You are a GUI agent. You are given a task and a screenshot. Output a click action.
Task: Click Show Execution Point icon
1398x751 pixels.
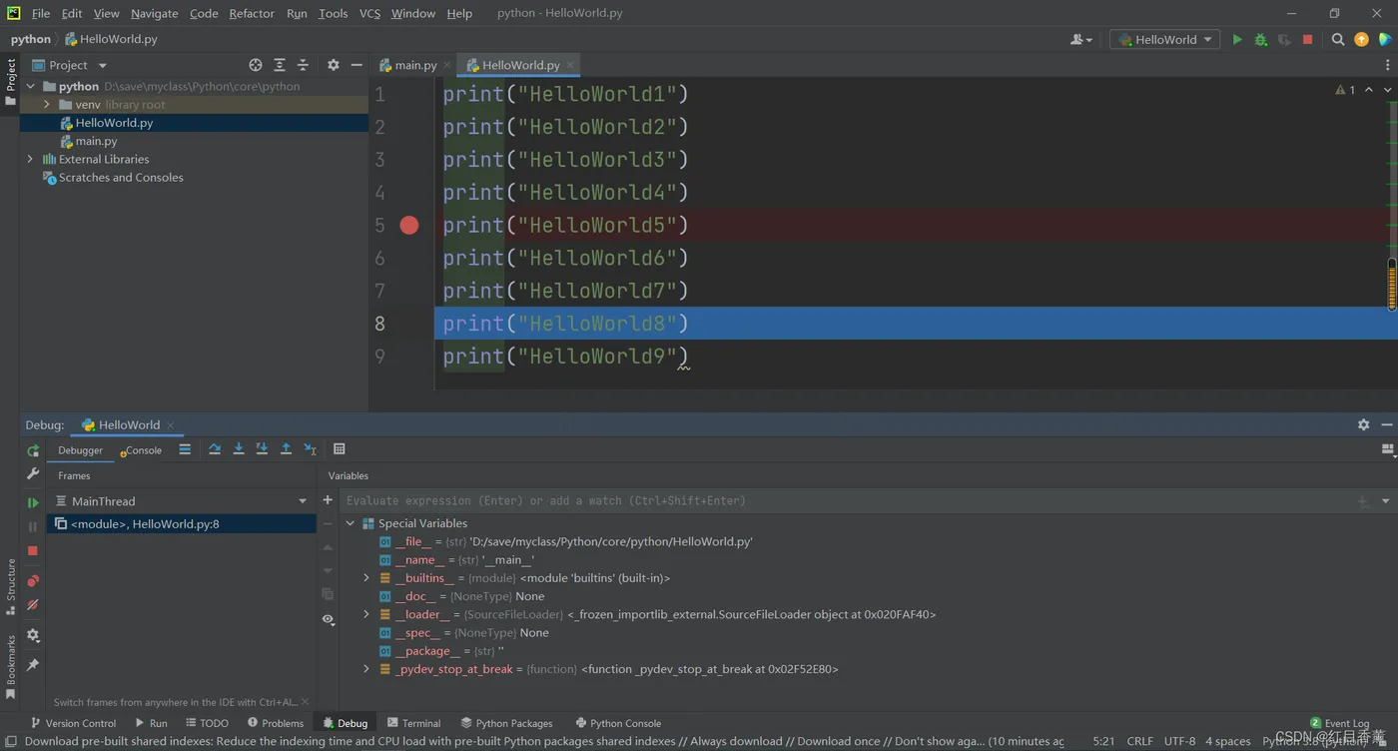coord(185,449)
